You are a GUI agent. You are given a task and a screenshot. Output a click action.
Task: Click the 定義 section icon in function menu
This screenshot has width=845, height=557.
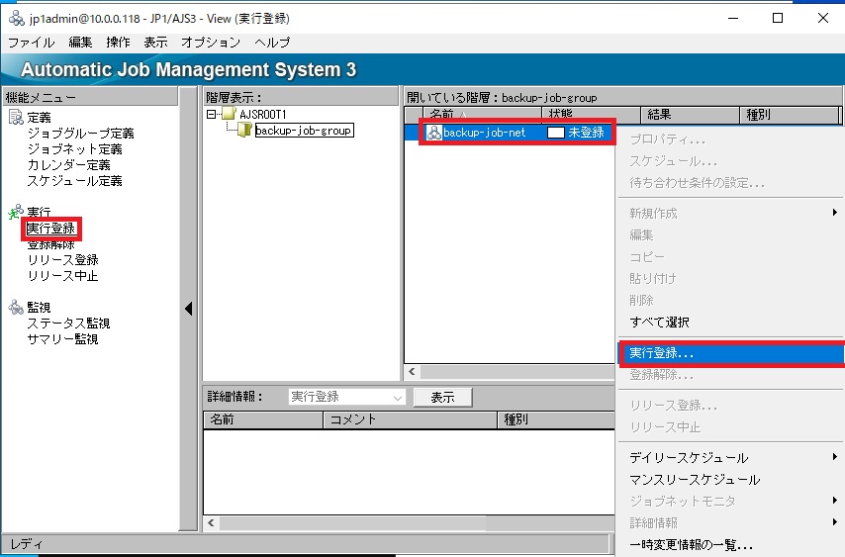[x=16, y=117]
